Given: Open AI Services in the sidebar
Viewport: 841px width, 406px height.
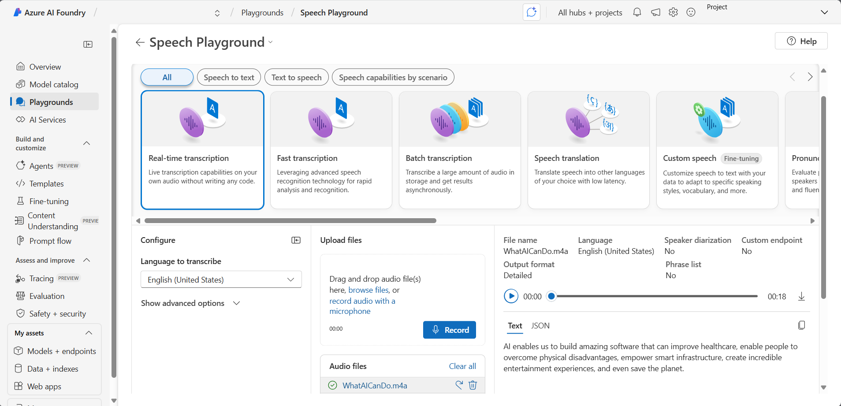Looking at the screenshot, I should click(54, 119).
